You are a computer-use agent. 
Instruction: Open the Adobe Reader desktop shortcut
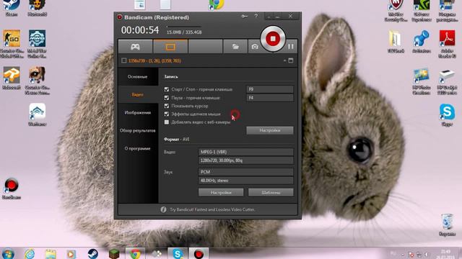[447, 43]
